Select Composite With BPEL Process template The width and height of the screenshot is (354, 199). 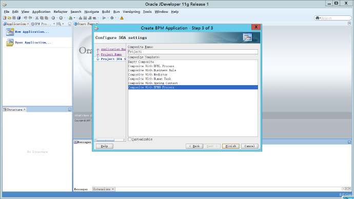coord(193,66)
